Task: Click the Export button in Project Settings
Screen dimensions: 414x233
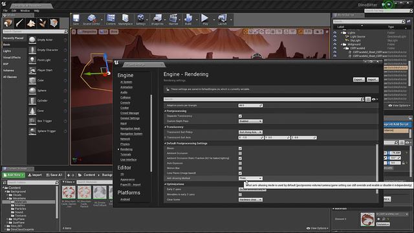Action: point(359,80)
